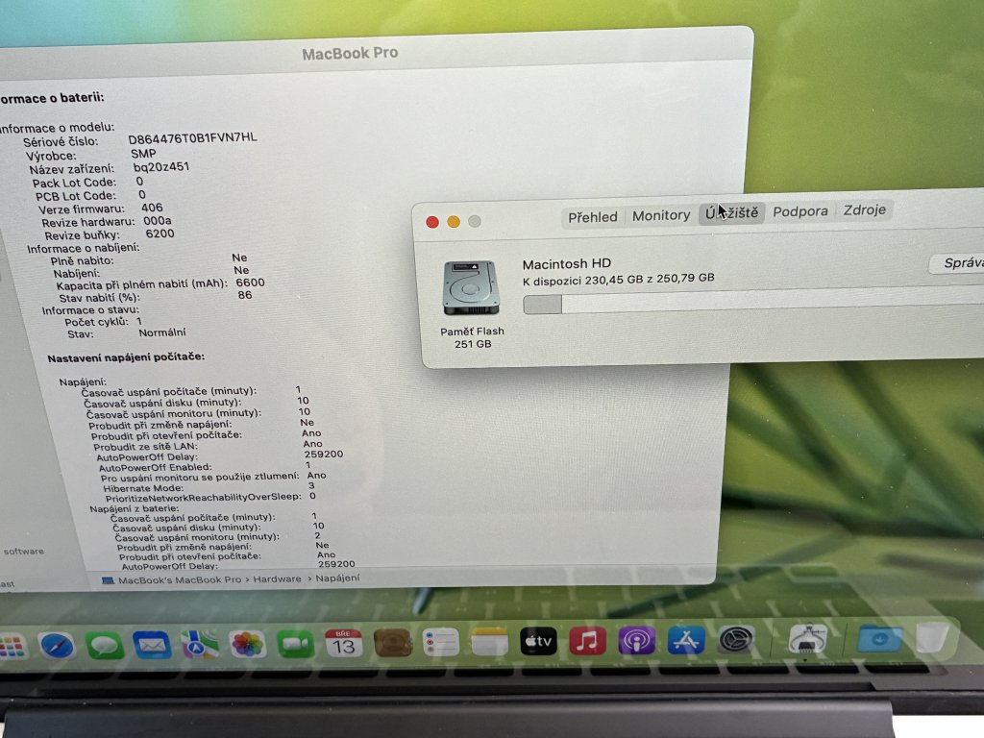
Task: Select the Počet cyklů row
Action: 104,322
